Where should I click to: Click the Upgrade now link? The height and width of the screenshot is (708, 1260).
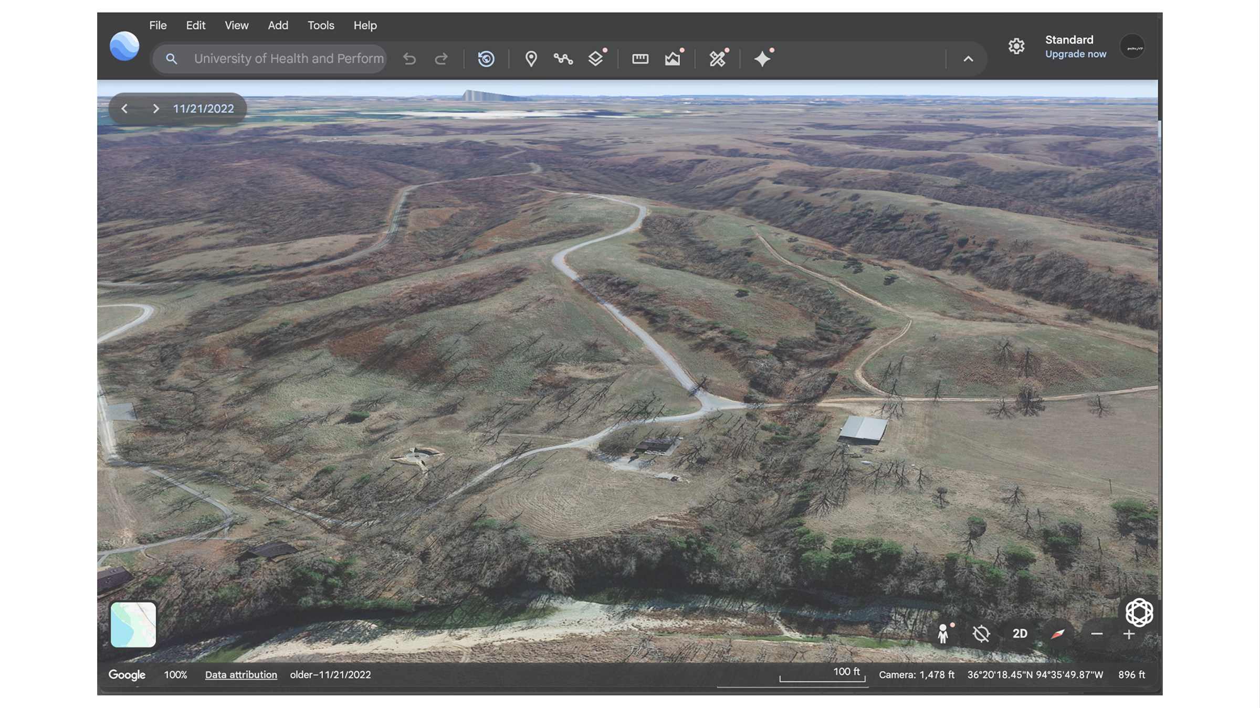(1075, 54)
